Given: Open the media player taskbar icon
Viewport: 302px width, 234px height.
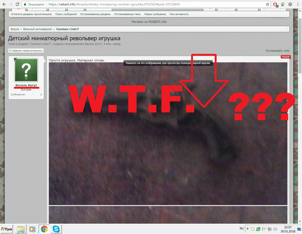Looking at the screenshot, I should pyautogui.click(x=32, y=229).
